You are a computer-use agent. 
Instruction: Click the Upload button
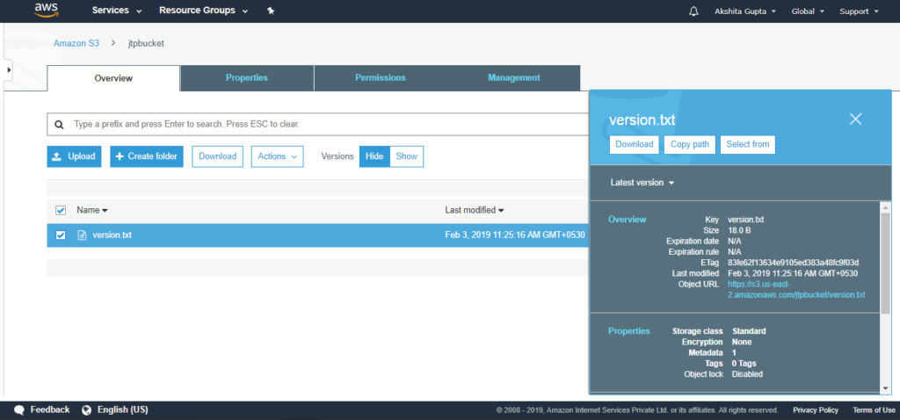pyautogui.click(x=74, y=156)
